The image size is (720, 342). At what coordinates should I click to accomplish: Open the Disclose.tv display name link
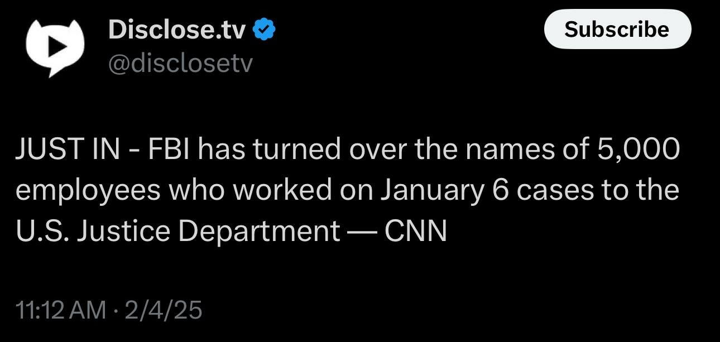(177, 30)
